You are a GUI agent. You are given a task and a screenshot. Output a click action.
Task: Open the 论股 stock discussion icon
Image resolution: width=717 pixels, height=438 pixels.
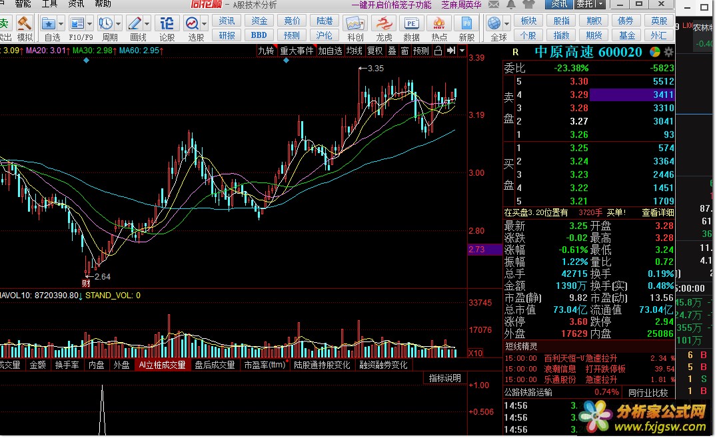167,23
